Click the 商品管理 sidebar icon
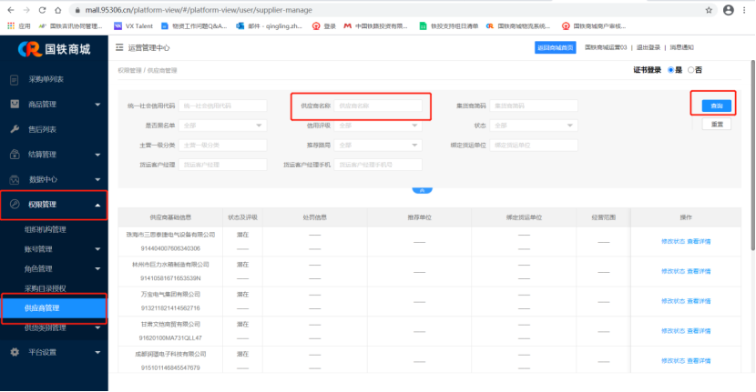This screenshot has width=756, height=392. [x=15, y=104]
